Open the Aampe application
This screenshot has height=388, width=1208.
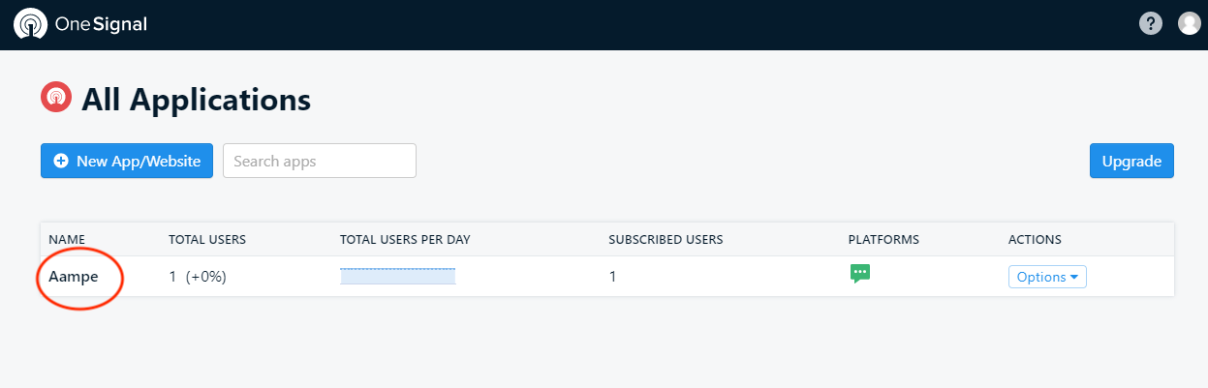(x=74, y=277)
